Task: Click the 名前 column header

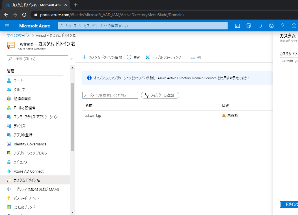Action: coord(89,106)
